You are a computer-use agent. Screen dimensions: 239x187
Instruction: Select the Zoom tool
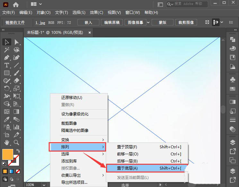coord(16,143)
